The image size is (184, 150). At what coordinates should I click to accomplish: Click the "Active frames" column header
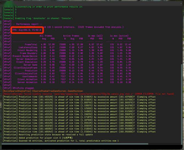71,36
